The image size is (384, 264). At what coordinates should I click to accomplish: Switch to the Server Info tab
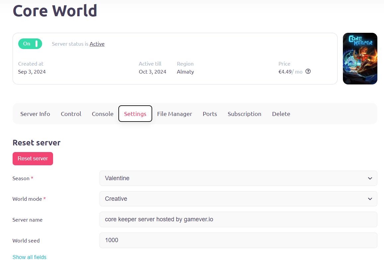(35, 114)
